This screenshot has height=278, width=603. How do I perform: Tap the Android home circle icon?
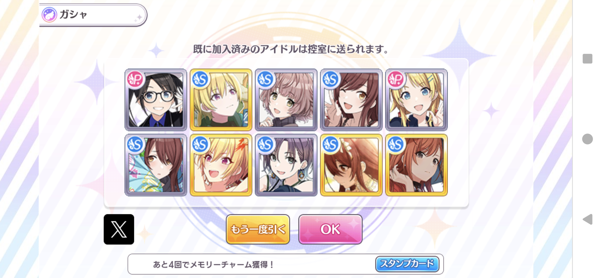click(x=588, y=139)
